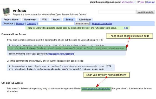Open the Changes link
The height and width of the screenshot is (99, 156).
coord(31,24)
